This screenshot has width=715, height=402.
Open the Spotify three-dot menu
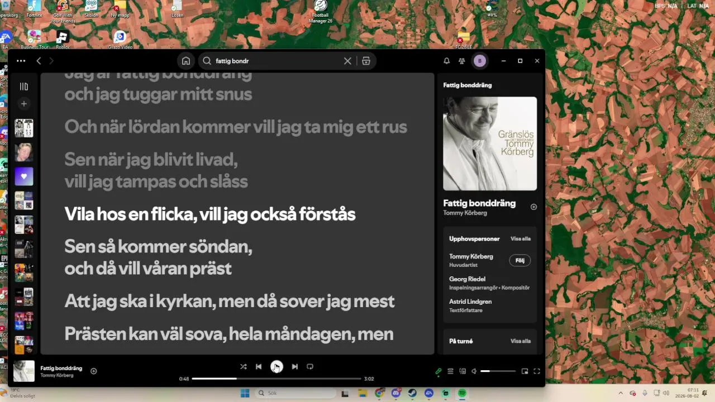(21, 61)
